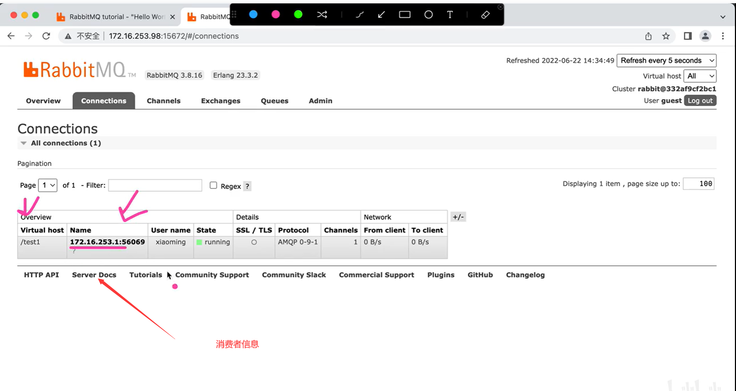Screen dimensions: 736x391
Task: Open the Exchanges tab
Action: point(220,101)
